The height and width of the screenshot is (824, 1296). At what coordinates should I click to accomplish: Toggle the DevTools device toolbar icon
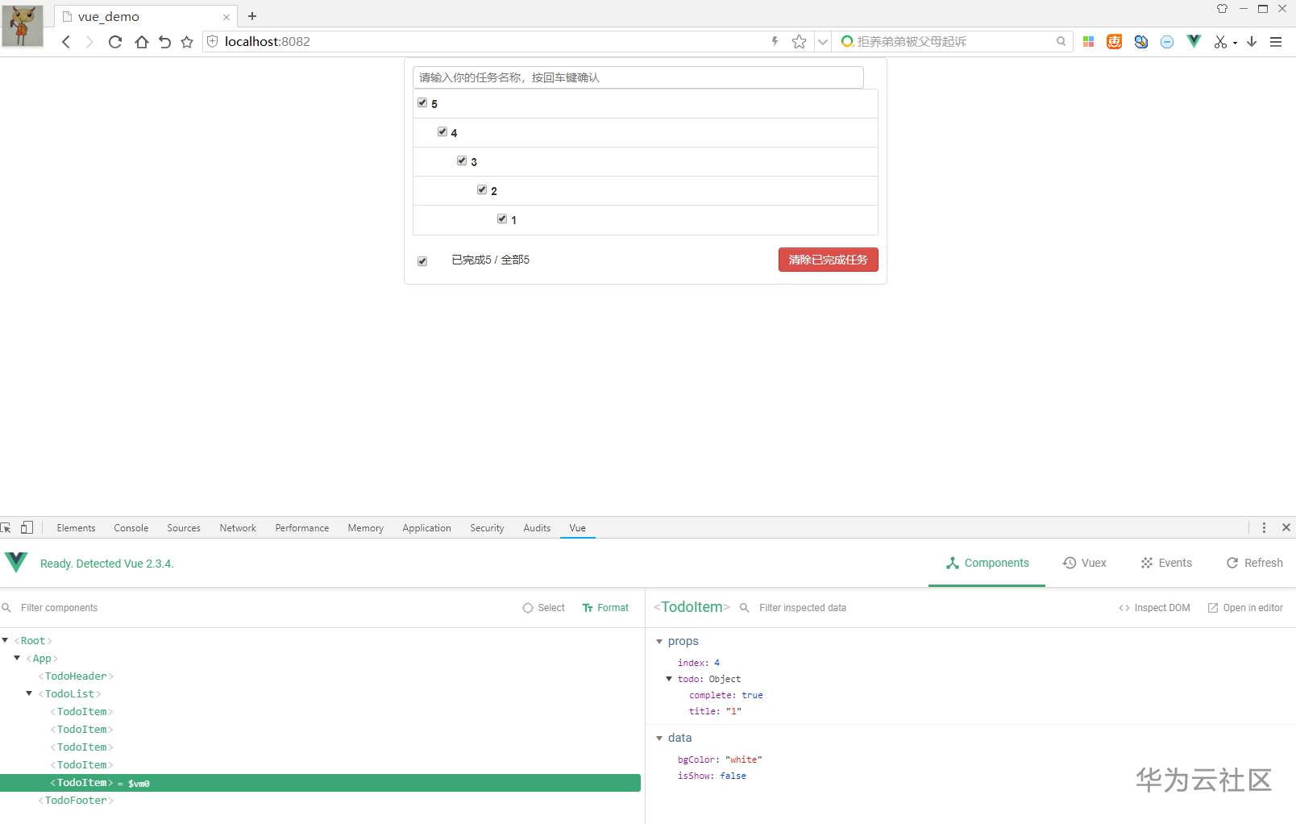pyautogui.click(x=27, y=527)
